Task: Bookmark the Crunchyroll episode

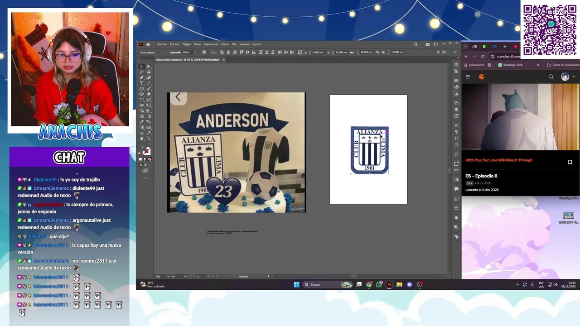Action: click(x=570, y=162)
